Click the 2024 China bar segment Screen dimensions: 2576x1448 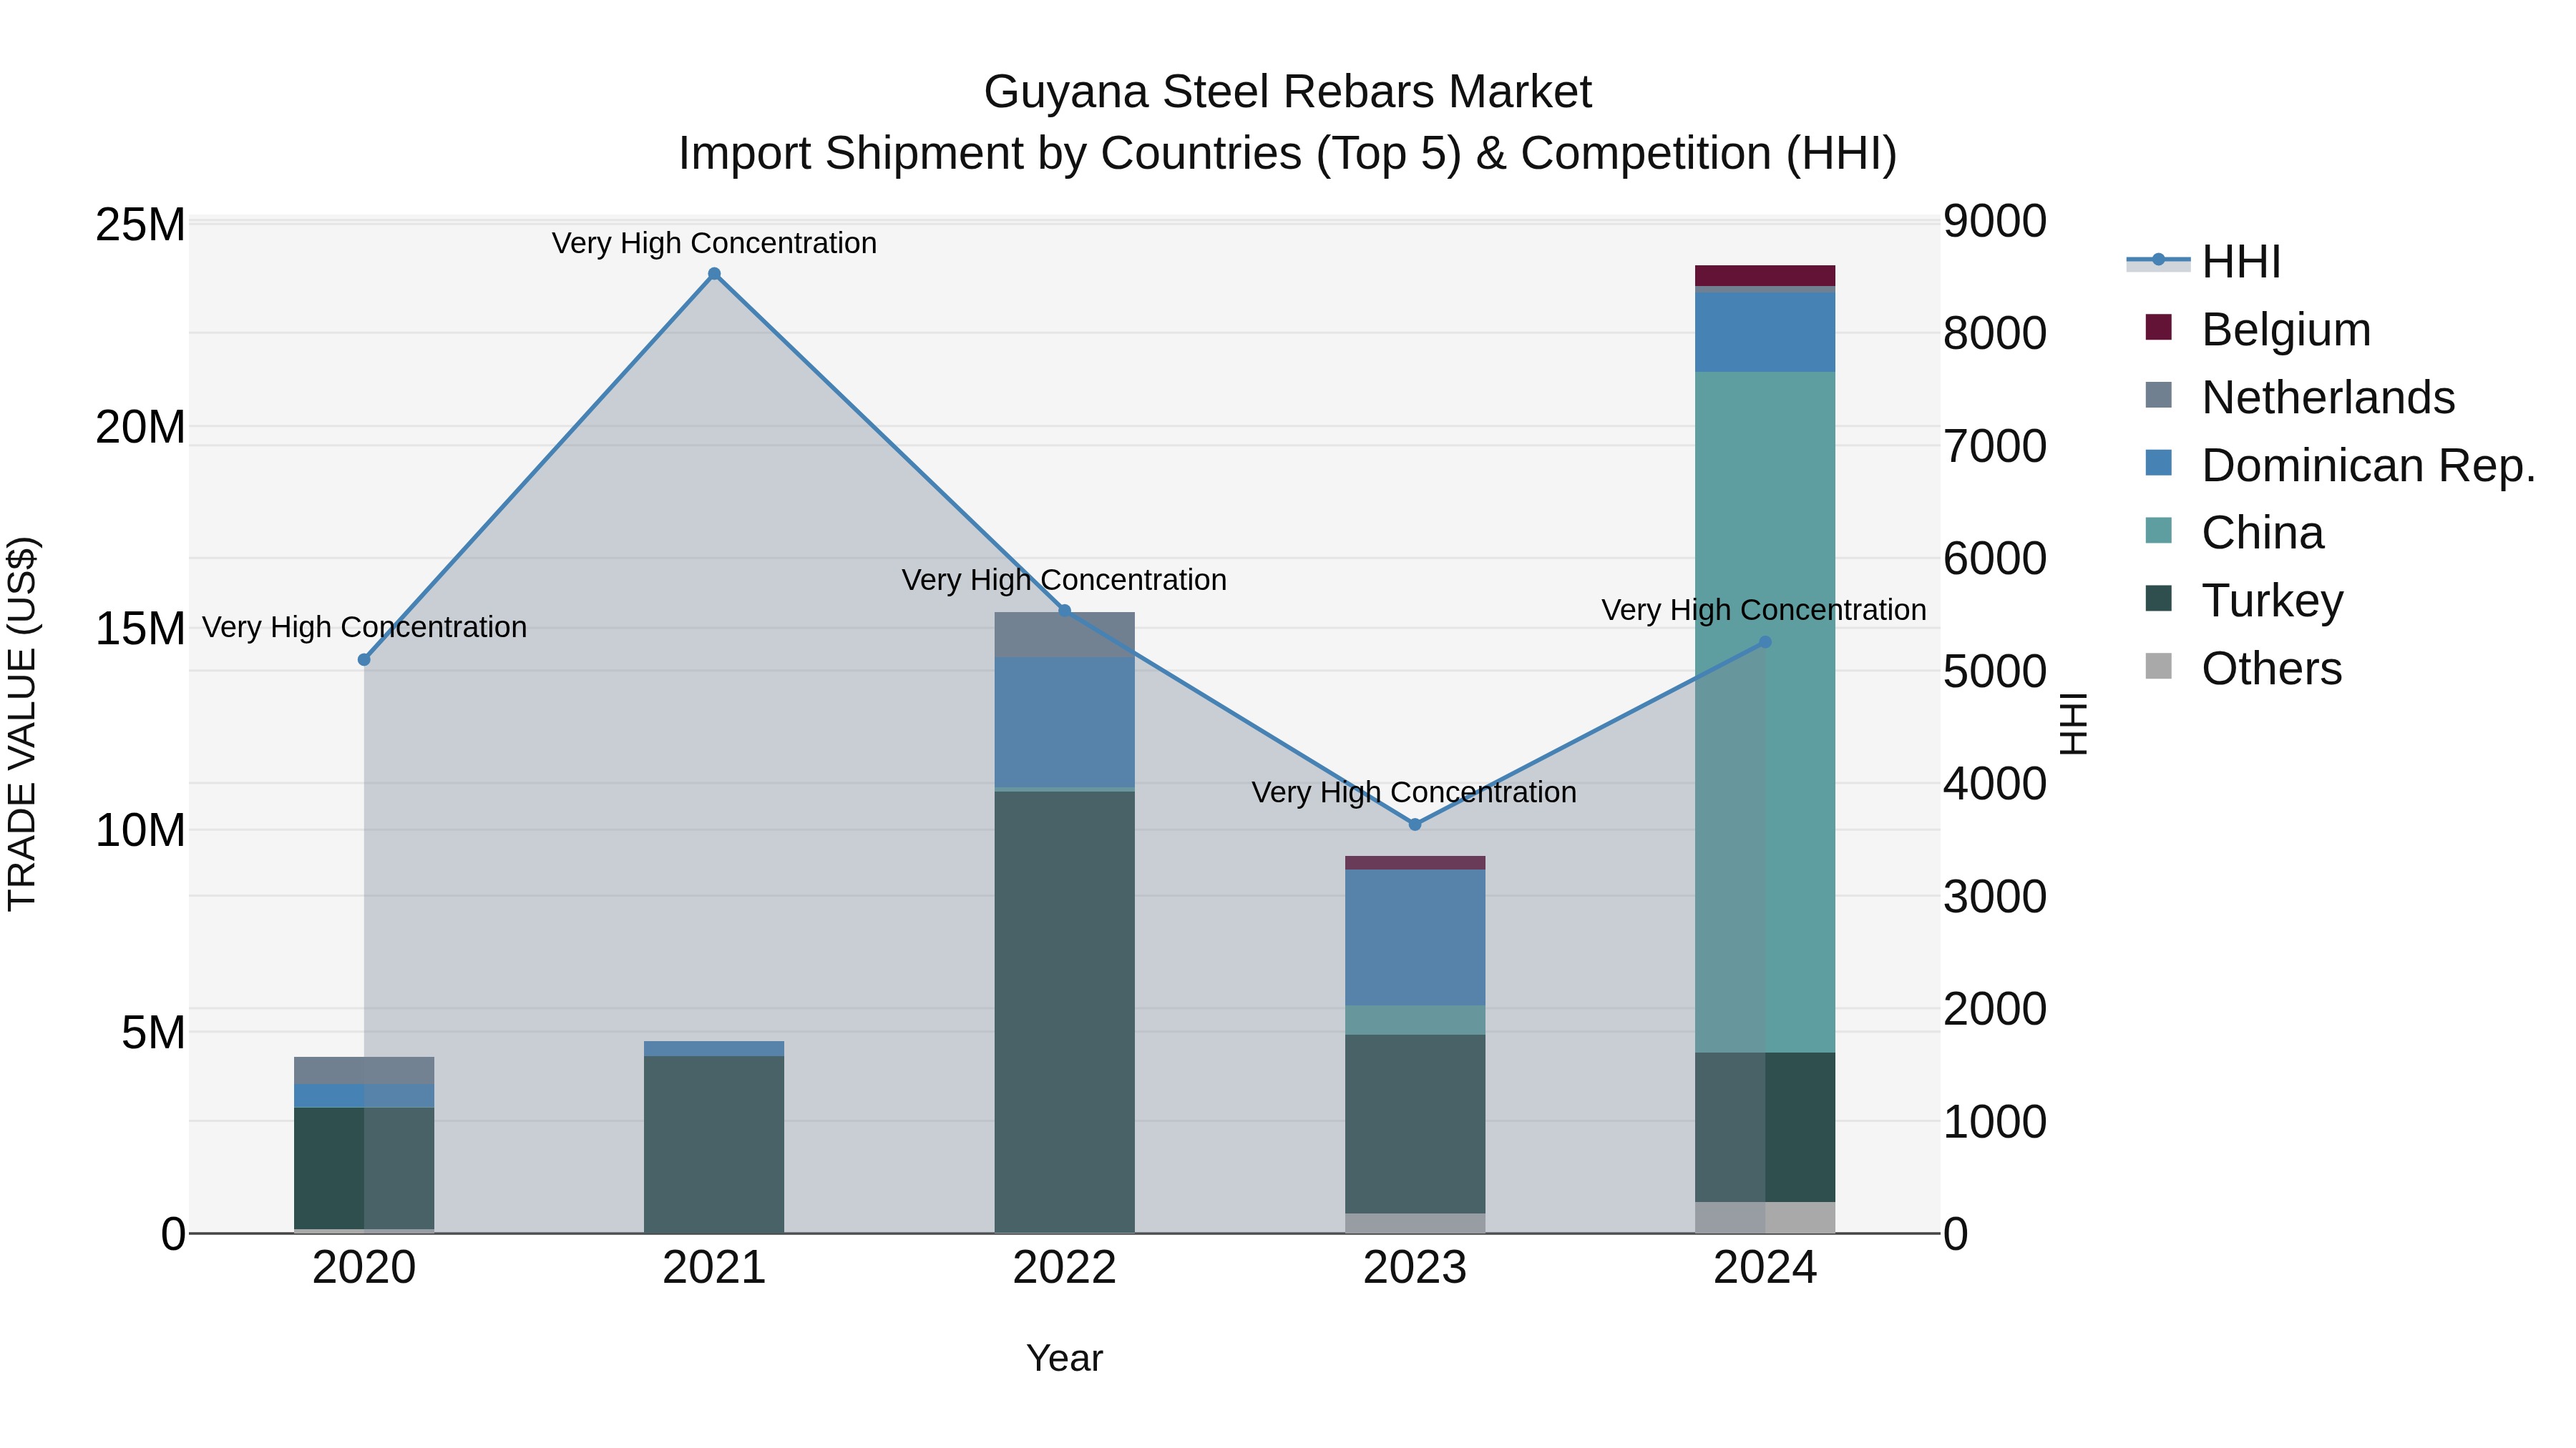(x=1765, y=711)
